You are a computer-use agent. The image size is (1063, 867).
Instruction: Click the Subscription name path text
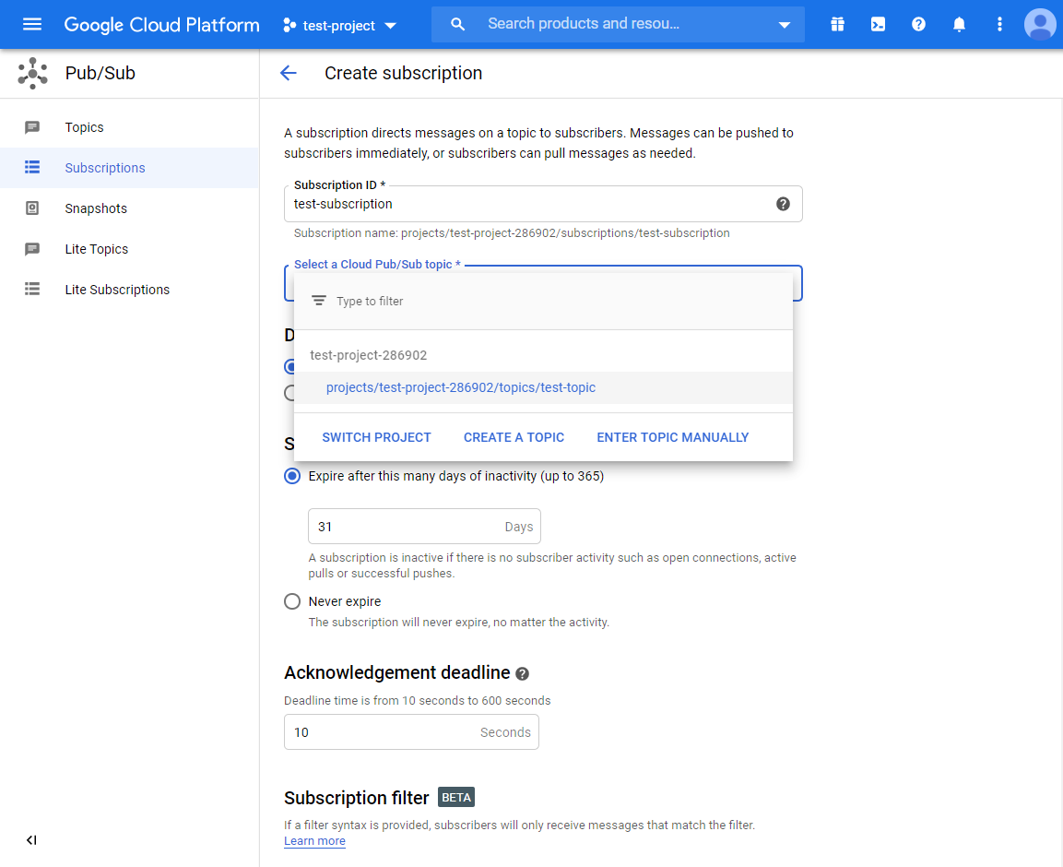[x=512, y=233]
